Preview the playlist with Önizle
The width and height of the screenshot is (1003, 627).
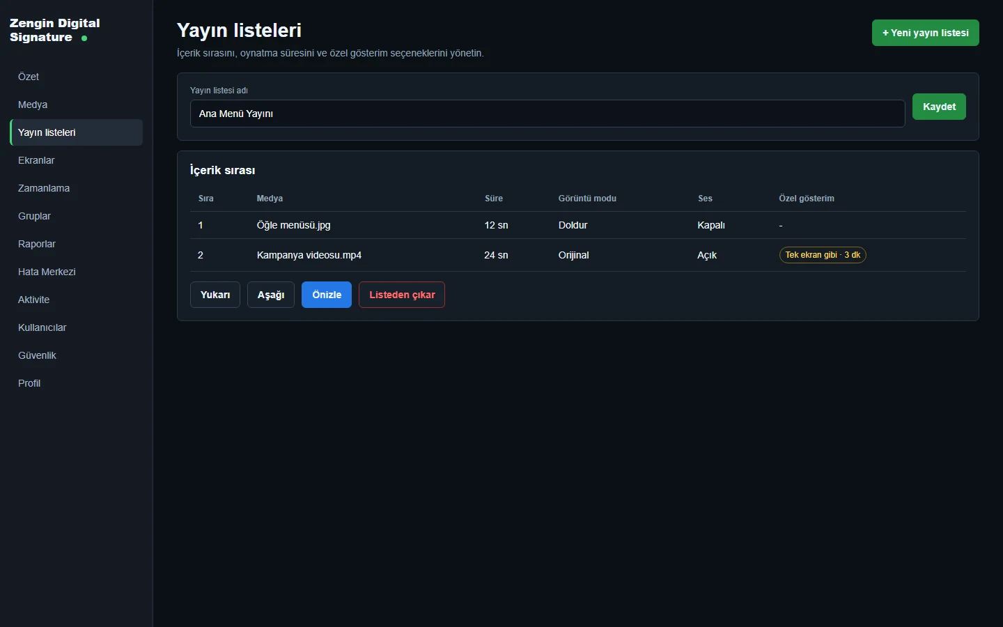point(327,295)
